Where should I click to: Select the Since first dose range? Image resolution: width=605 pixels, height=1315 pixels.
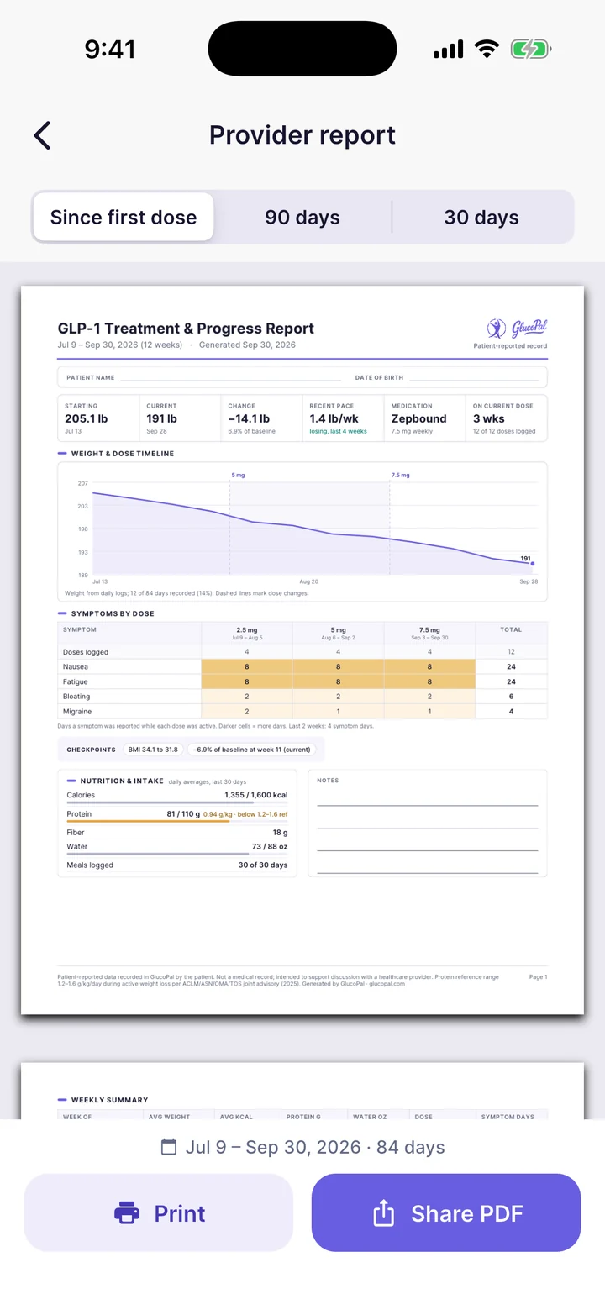pyautogui.click(x=124, y=218)
